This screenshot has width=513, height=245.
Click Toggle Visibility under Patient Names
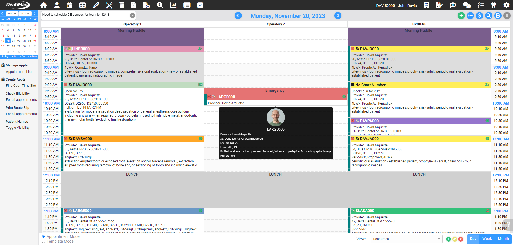(x=18, y=127)
